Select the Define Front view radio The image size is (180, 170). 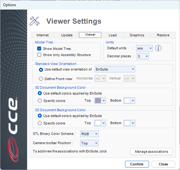tap(41, 79)
